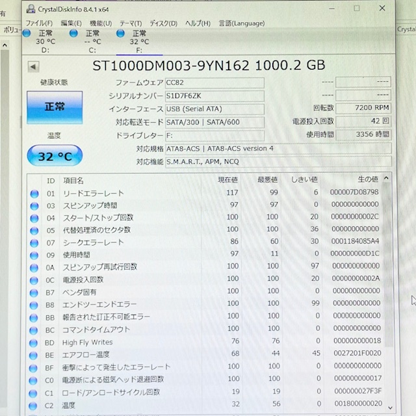416x416 pixels.
Task: Click the status icon for ID BB row
Action: tap(34, 318)
